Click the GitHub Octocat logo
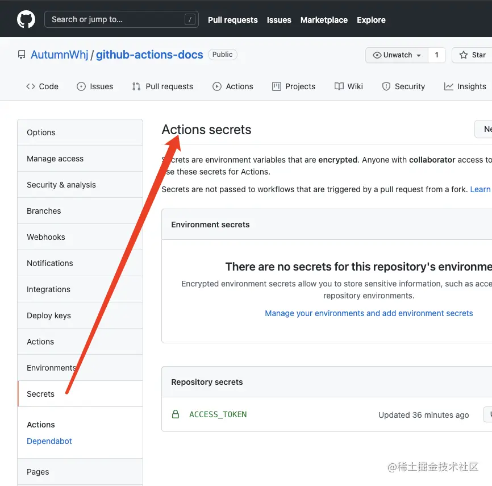The image size is (492, 486). pos(26,19)
